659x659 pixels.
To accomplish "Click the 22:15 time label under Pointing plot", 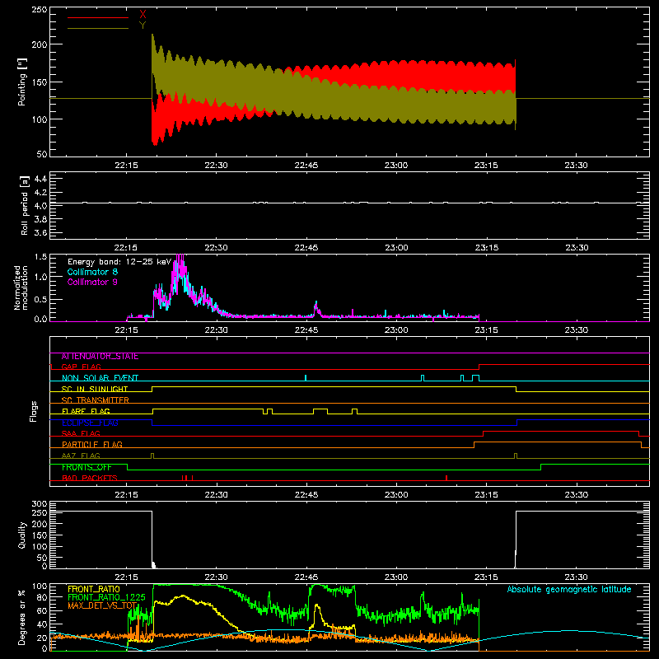I will [126, 166].
